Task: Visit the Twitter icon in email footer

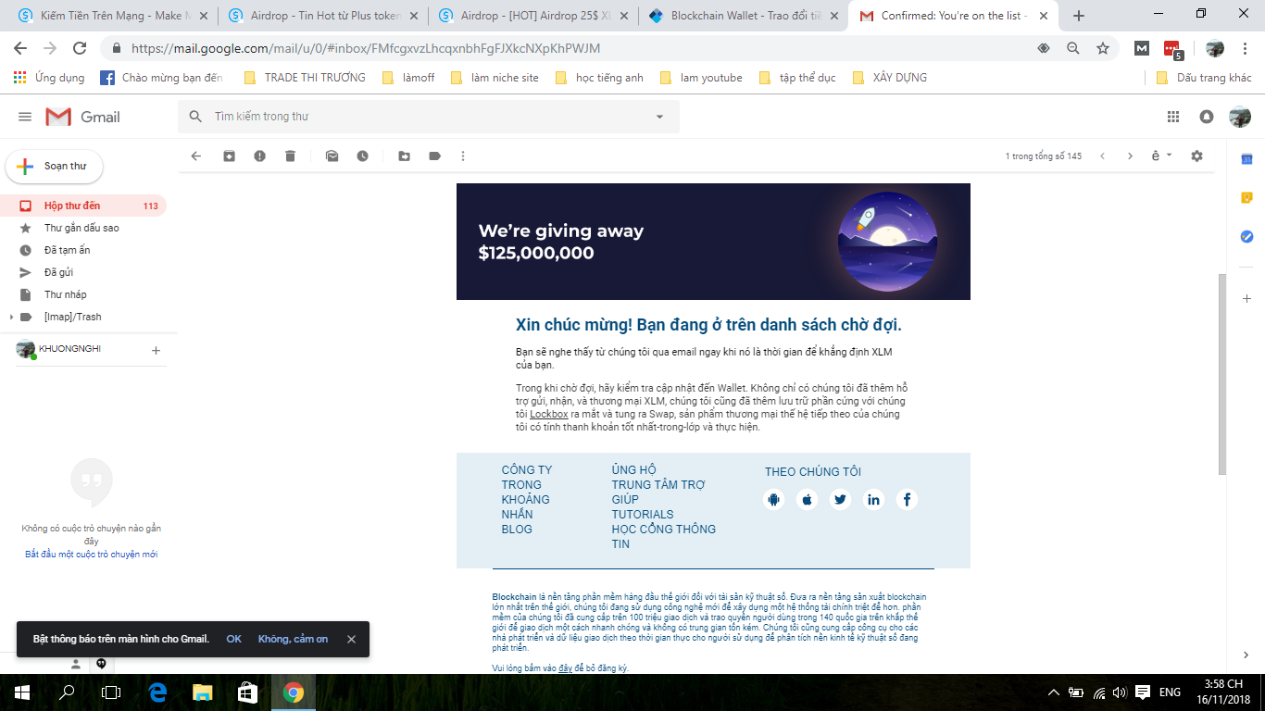Action: click(840, 500)
